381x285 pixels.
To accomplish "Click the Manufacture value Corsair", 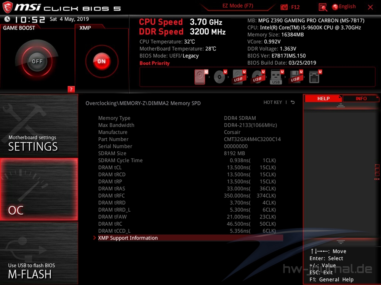I will click(x=232, y=132).
